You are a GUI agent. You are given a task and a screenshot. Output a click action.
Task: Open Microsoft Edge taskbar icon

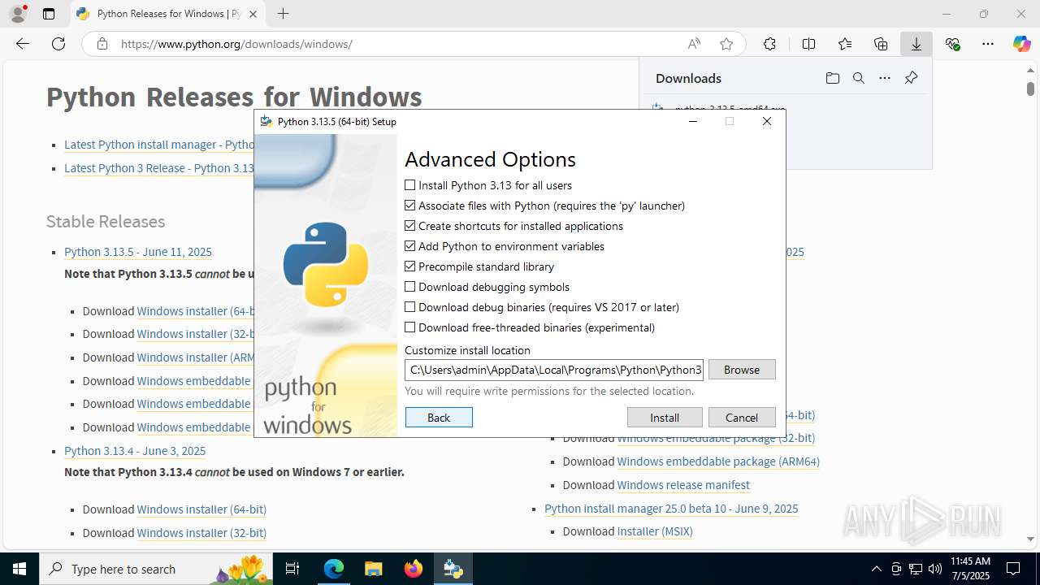coord(334,569)
